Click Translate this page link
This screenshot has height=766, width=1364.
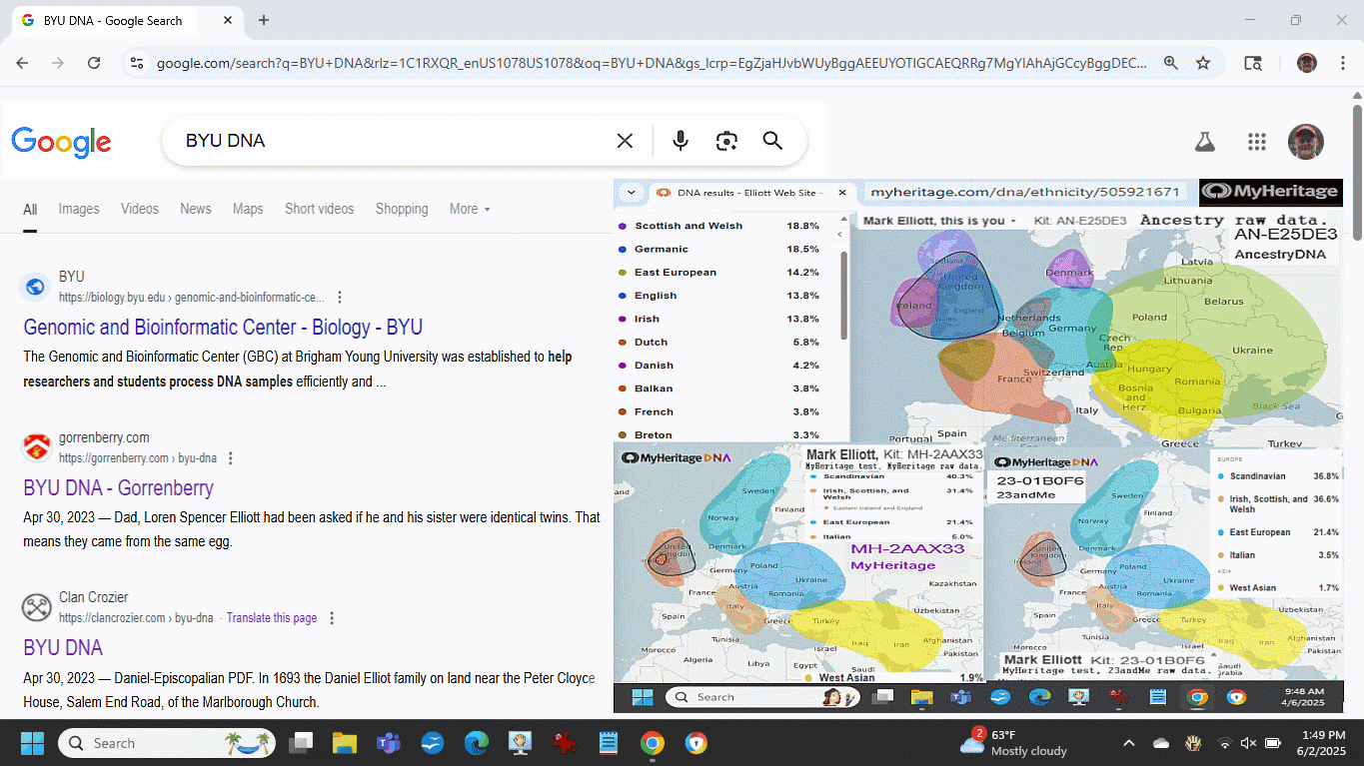coord(272,618)
